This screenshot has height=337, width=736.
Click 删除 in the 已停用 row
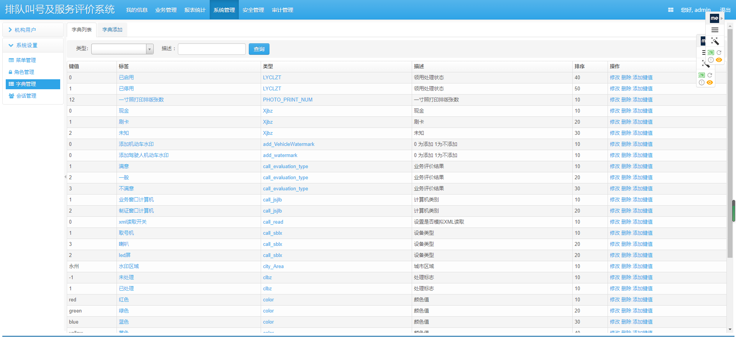[626, 88]
